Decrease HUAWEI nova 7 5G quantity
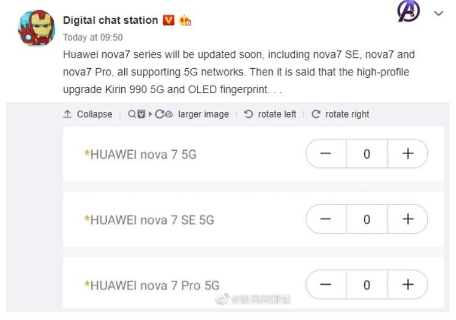The image size is (456, 320). (326, 154)
